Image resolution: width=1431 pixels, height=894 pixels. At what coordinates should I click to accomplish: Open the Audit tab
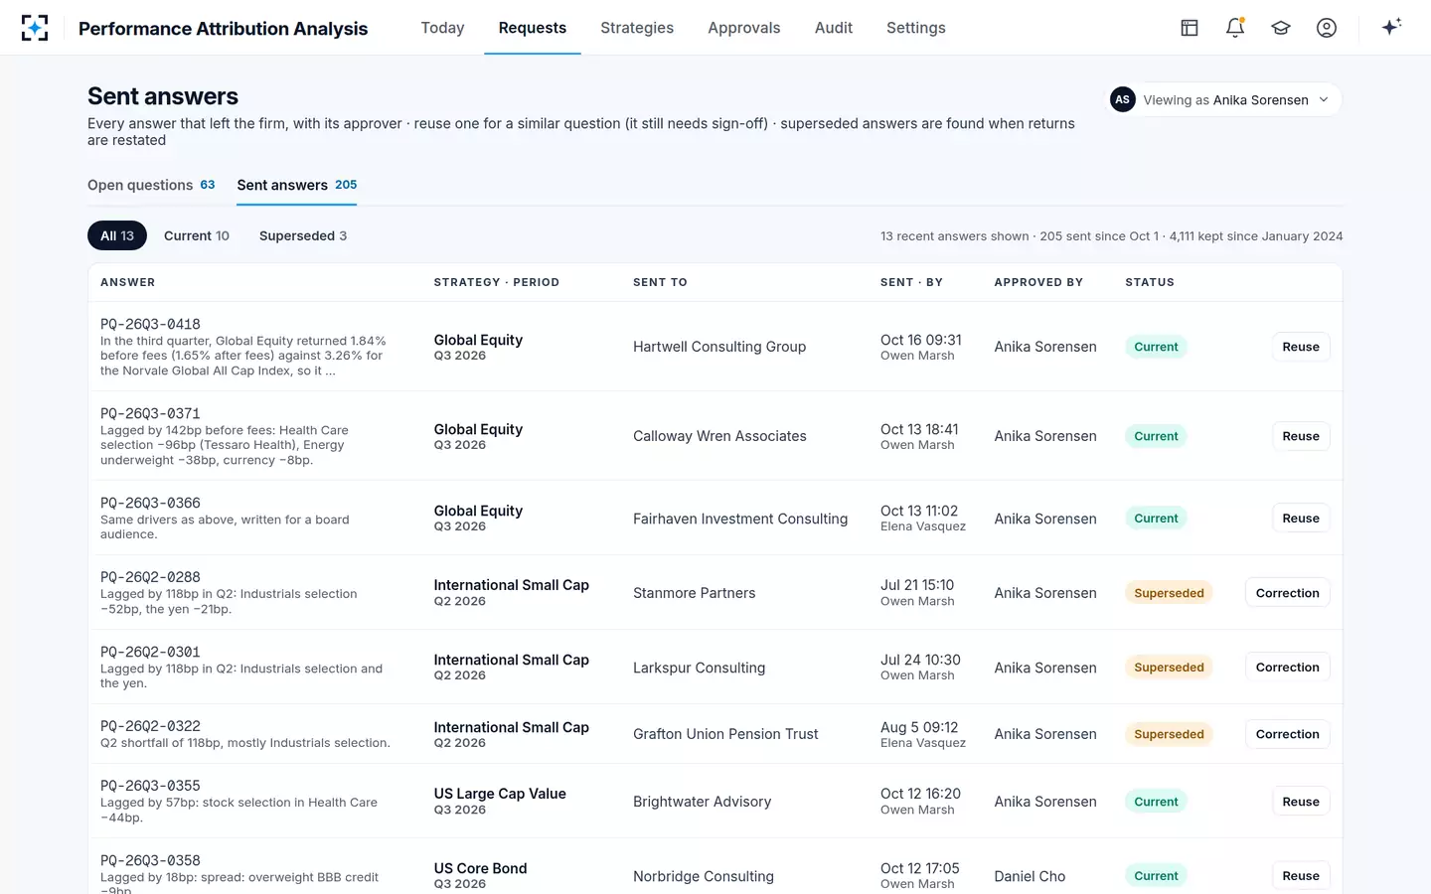pyautogui.click(x=834, y=28)
